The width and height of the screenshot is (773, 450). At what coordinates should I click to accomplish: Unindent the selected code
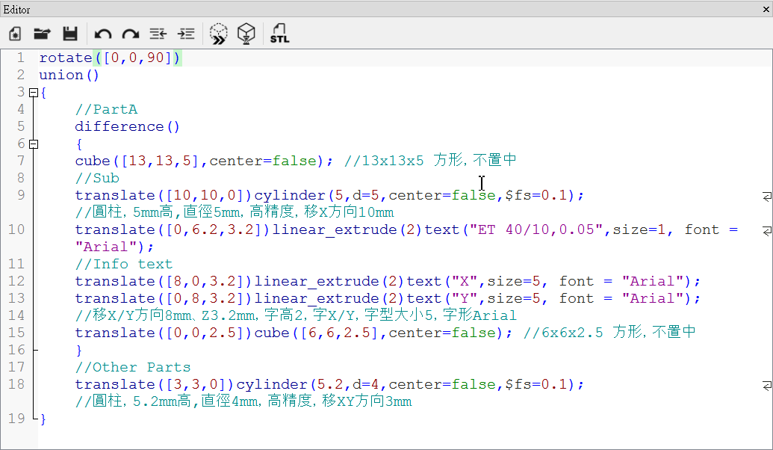tap(158, 34)
